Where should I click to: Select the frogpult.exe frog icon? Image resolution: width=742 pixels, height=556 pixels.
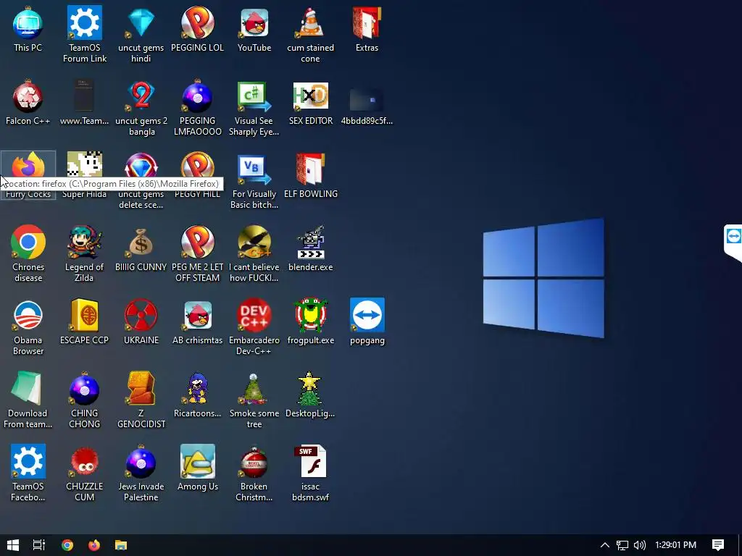pyautogui.click(x=310, y=316)
